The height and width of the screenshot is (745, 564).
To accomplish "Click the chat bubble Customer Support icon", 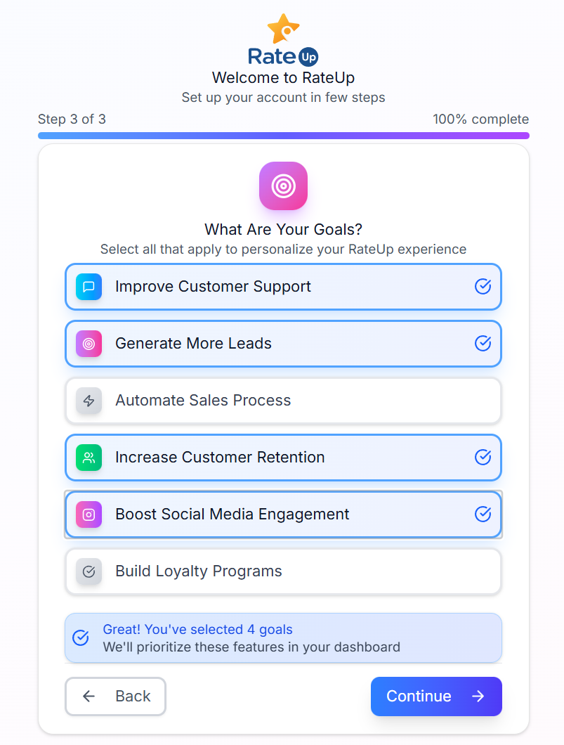I will [x=89, y=287].
